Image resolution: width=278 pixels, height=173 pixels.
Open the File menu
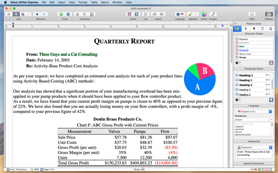tap(44, 2)
